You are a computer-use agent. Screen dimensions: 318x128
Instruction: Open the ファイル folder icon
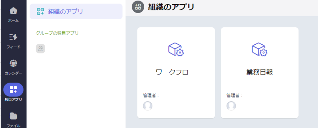[14, 116]
